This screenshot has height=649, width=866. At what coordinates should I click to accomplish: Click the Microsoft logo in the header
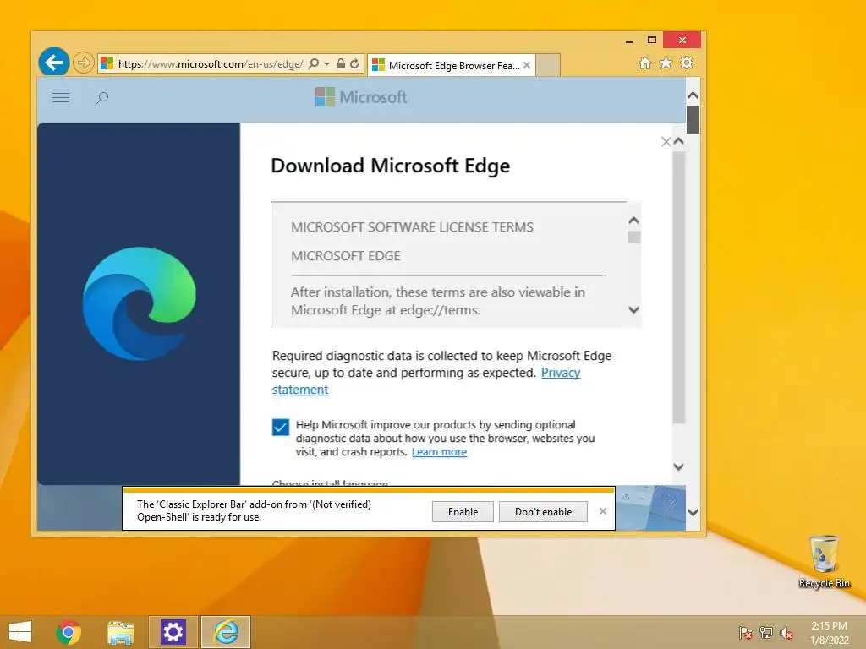point(361,97)
